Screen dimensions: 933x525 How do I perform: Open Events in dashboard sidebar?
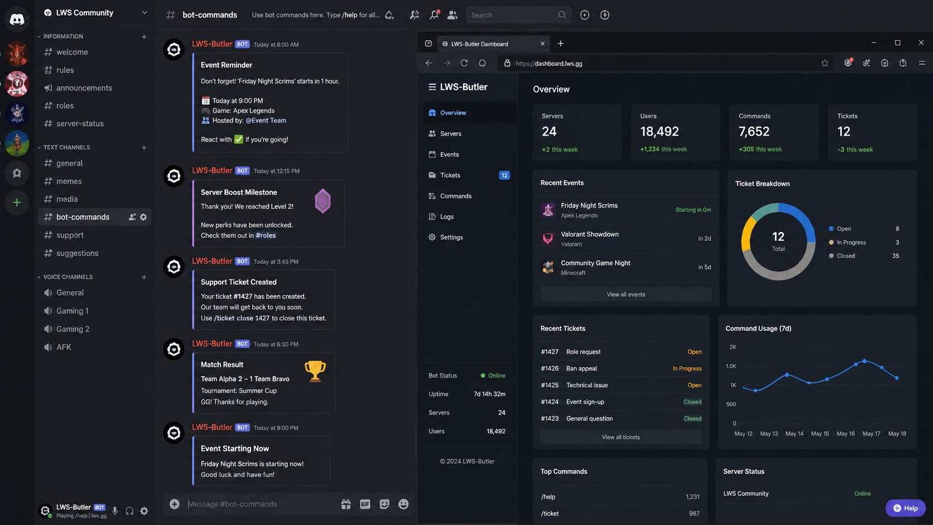469,155
